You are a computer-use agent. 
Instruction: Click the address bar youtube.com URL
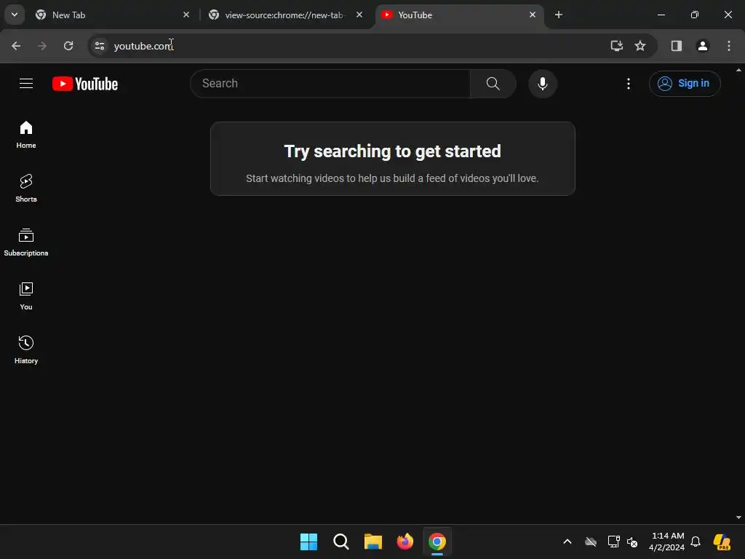[x=143, y=46]
